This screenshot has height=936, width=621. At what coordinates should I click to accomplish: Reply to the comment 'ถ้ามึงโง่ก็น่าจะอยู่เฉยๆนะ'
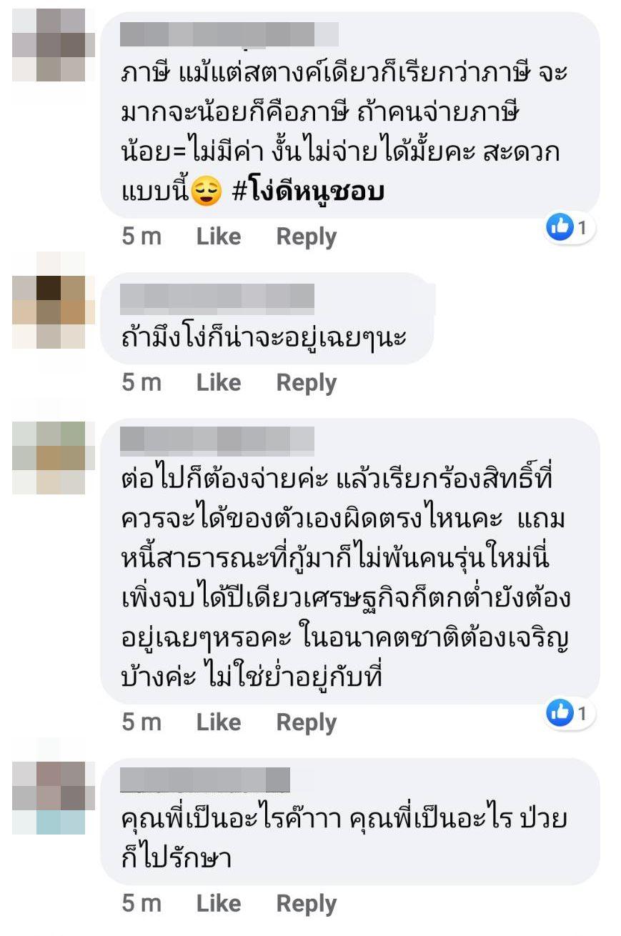click(x=306, y=383)
